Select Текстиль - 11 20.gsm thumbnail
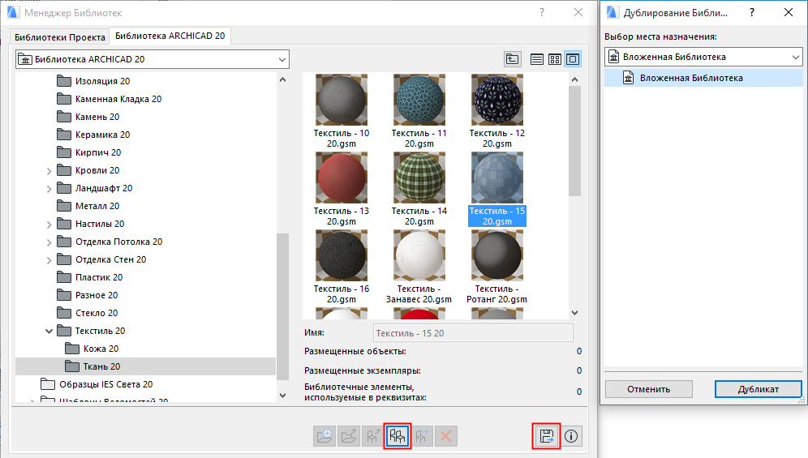The image size is (808, 458). [x=419, y=100]
